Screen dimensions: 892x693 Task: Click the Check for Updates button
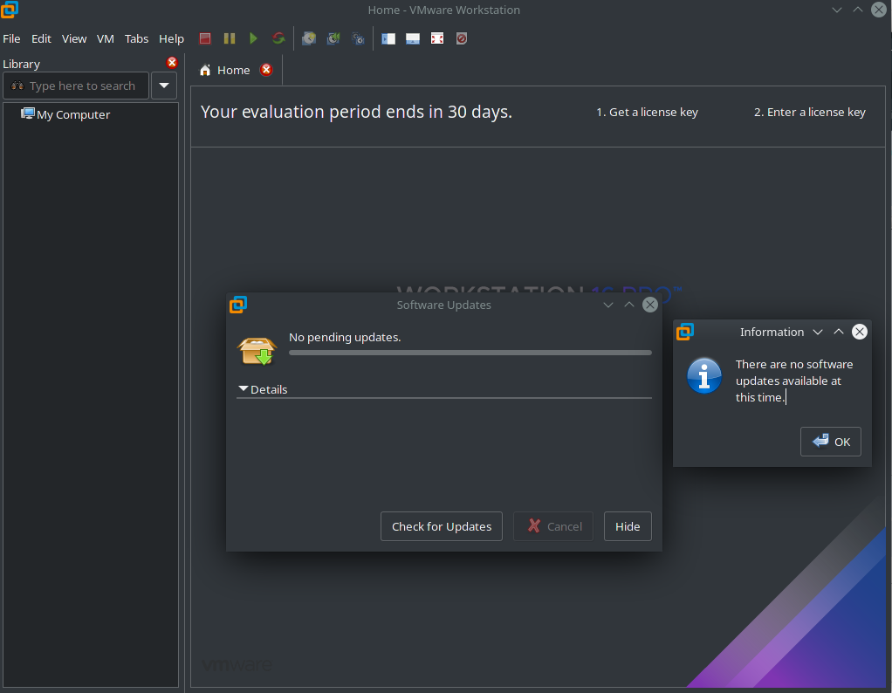coord(442,526)
